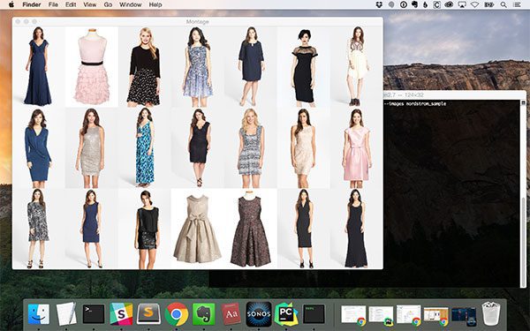530x331 pixels.
Task: Open the Go menu
Action: (x=108, y=4)
